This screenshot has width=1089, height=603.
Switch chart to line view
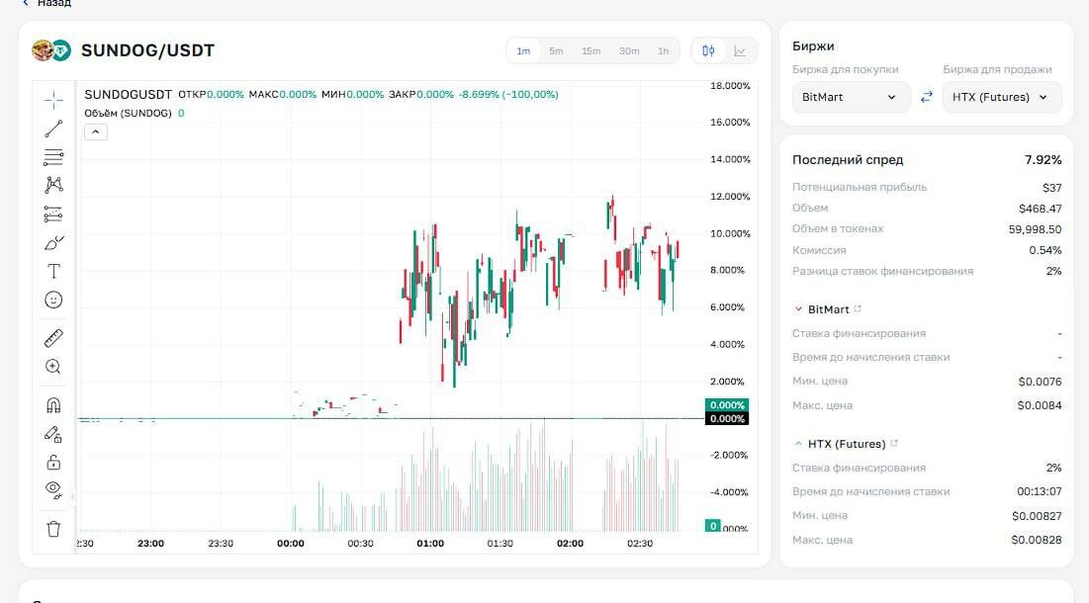[x=740, y=50]
